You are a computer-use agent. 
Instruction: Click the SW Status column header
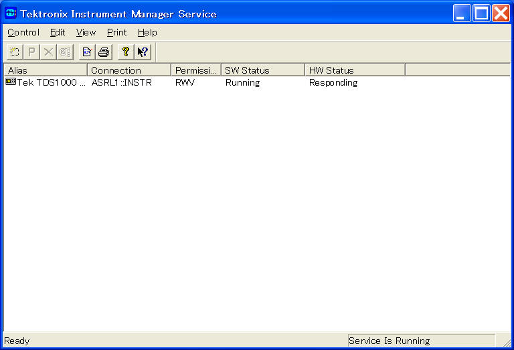[263, 70]
